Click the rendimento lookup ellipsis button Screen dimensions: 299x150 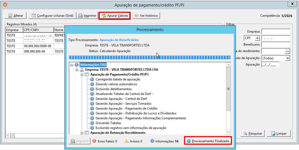288,51
